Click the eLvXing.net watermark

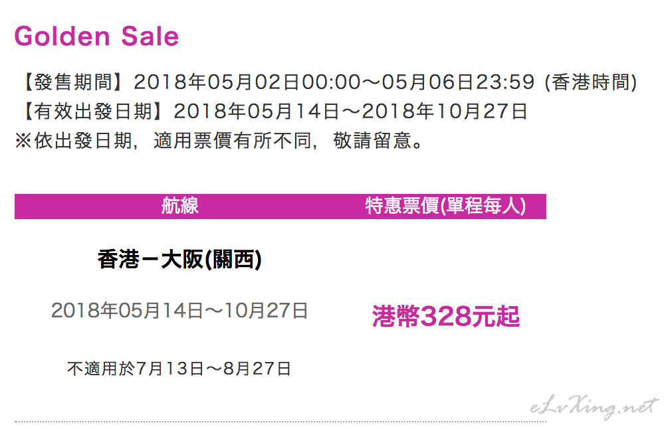(x=594, y=407)
